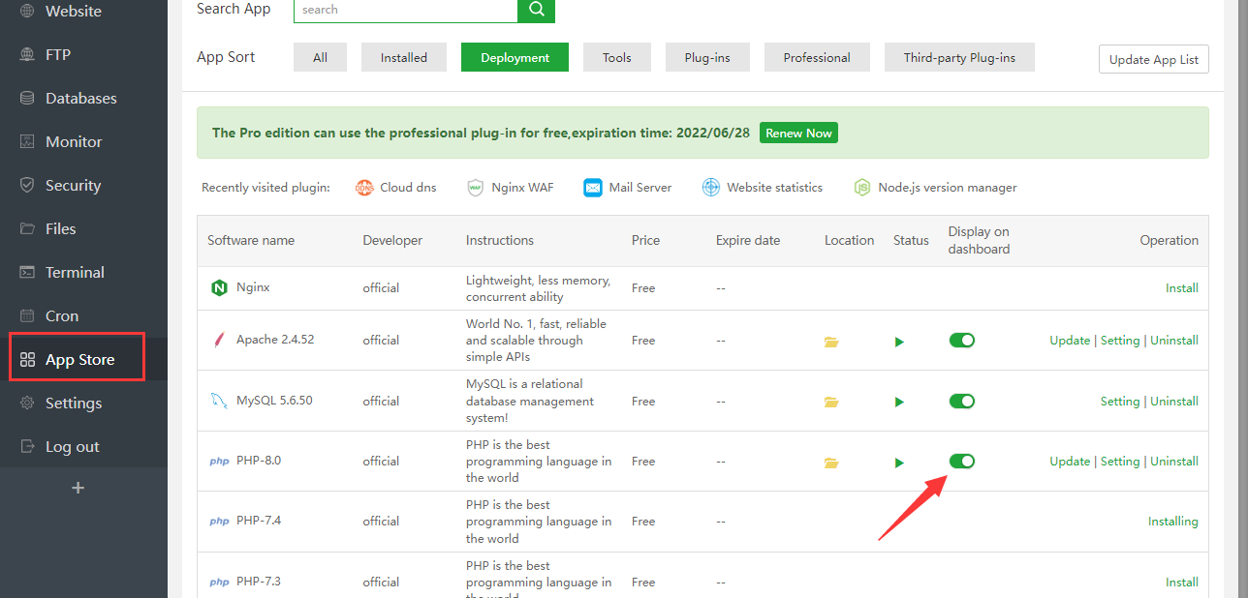Click the Mail Server envelope icon
This screenshot has height=598, width=1248.
tap(593, 188)
